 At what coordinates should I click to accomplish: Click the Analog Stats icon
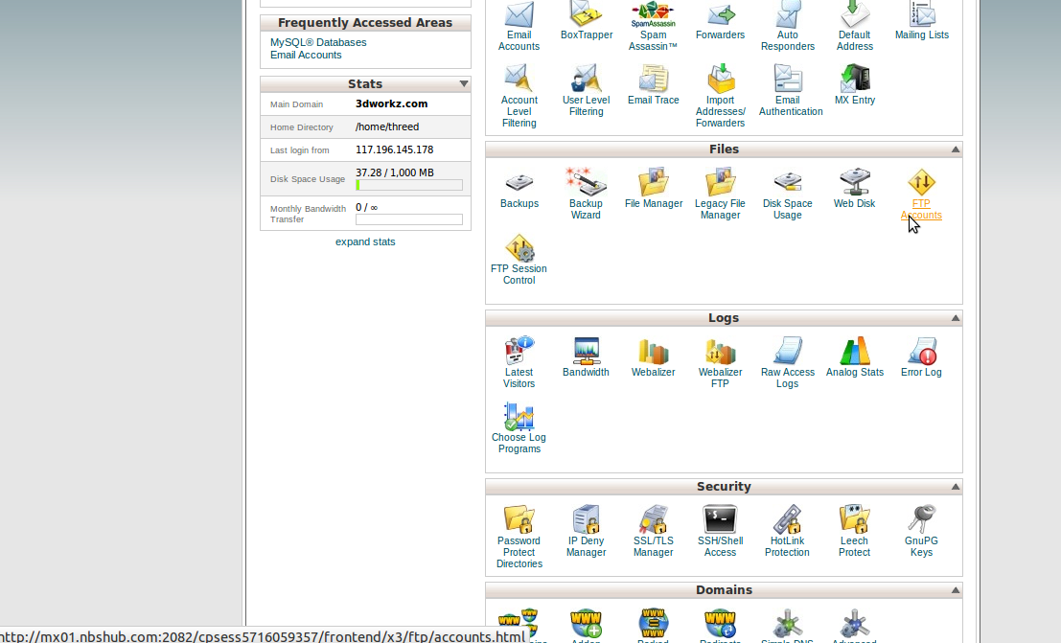click(854, 352)
